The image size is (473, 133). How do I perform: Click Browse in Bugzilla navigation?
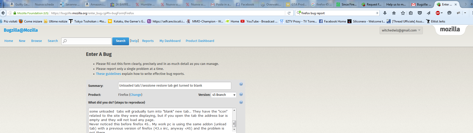(36, 41)
